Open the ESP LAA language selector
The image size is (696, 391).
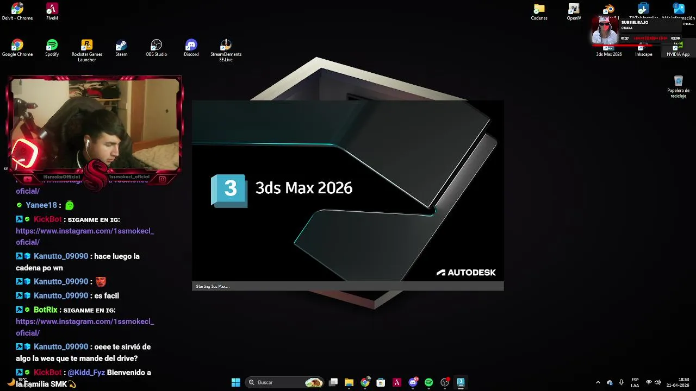point(635,382)
